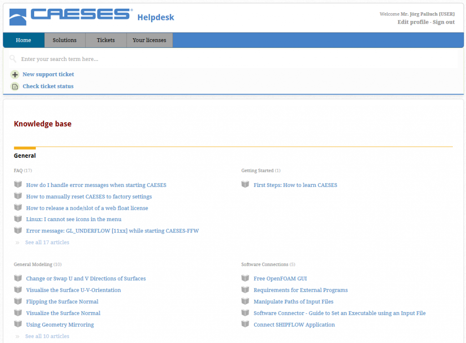This screenshot has width=466, height=343.
Task: Click the Sign out link
Action: (x=444, y=22)
